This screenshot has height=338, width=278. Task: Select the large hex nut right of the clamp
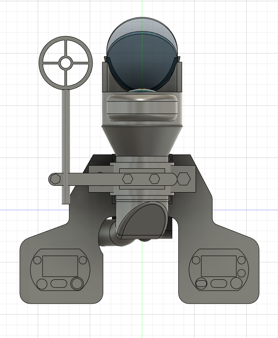[183, 179]
